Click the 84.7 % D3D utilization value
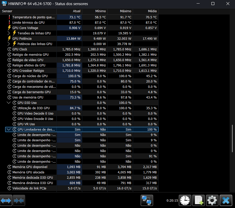The width and height of the screenshot is (235, 208). click(75, 108)
